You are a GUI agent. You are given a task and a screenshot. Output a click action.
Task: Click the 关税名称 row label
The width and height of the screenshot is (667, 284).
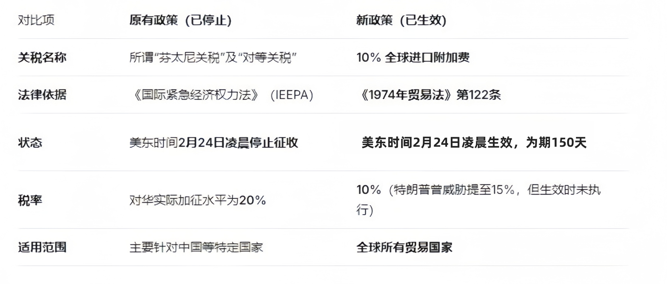(42, 57)
